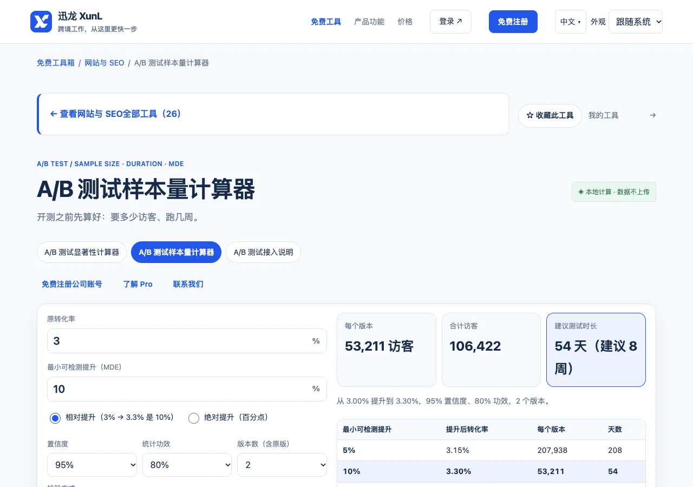Open the 产品功能 nav item
This screenshot has width=693, height=487.
pos(369,22)
